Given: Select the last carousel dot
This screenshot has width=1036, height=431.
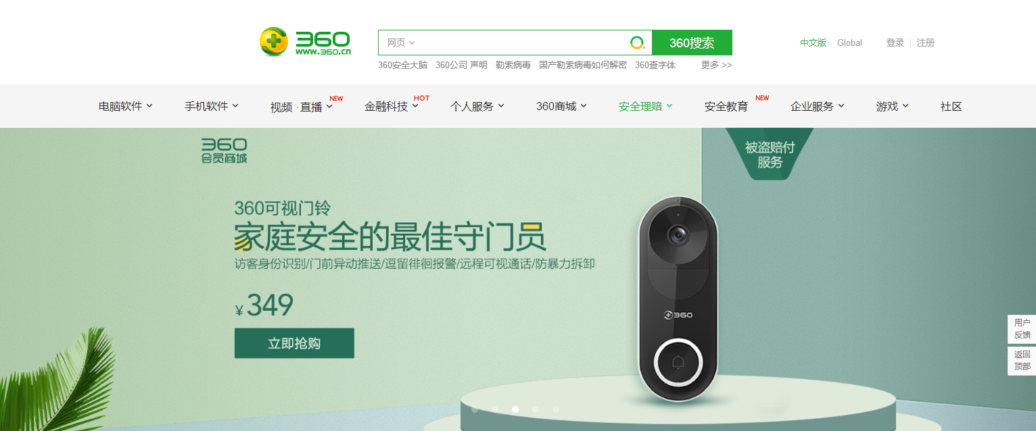Looking at the screenshot, I should pos(556,409).
